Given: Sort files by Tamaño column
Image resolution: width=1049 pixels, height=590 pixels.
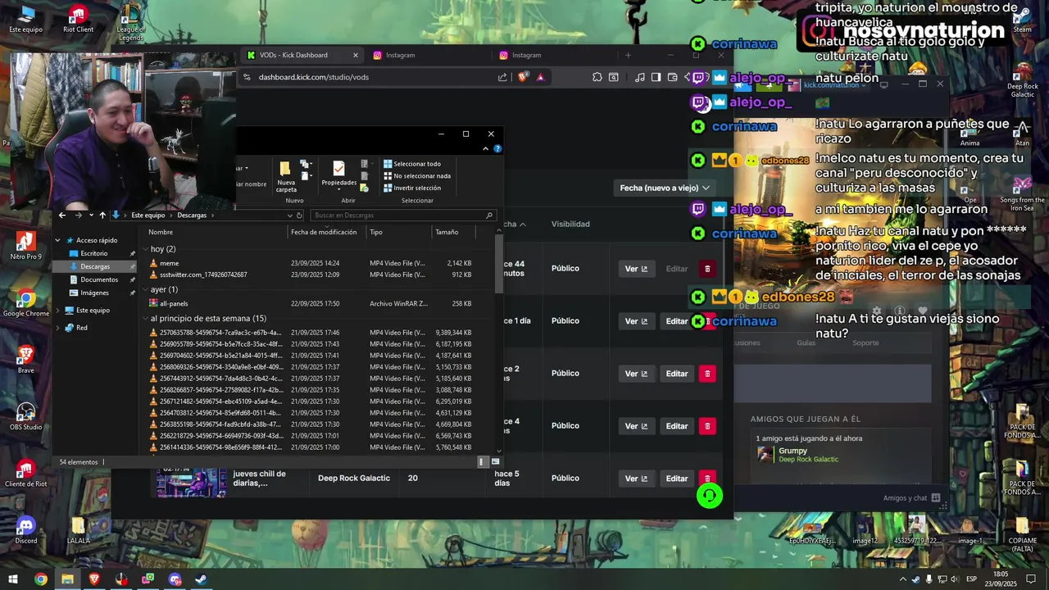Looking at the screenshot, I should 452,232.
